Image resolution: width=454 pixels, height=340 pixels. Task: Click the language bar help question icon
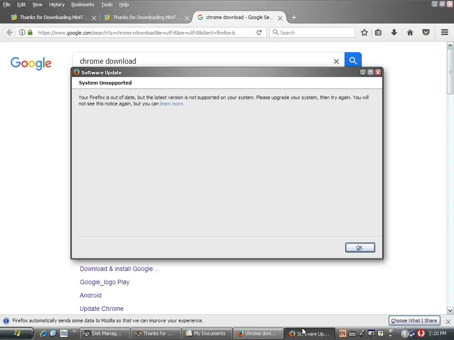(x=381, y=333)
